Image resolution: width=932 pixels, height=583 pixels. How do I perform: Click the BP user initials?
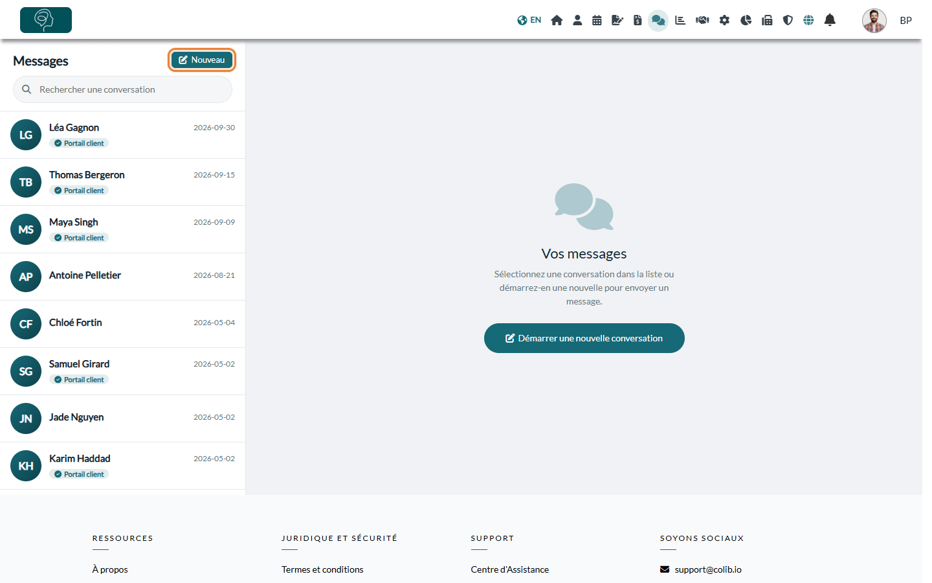click(905, 21)
